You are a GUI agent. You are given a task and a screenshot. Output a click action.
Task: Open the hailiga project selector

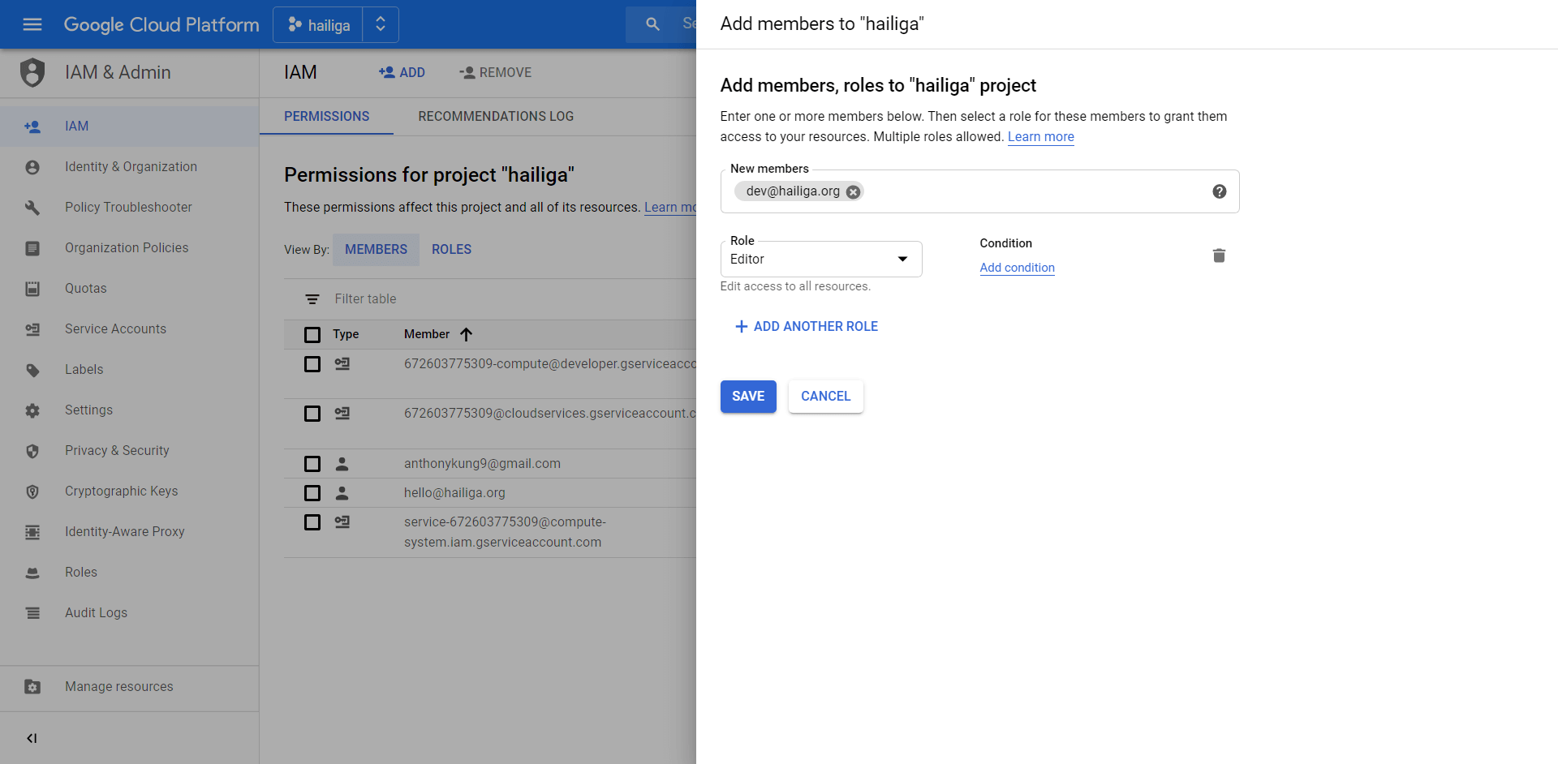(336, 25)
